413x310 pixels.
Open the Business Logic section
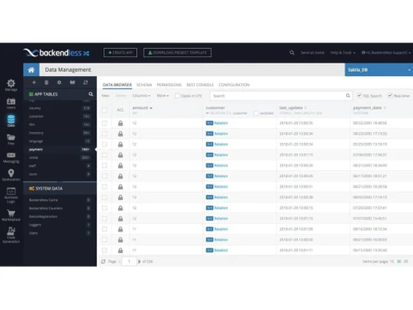(x=11, y=195)
